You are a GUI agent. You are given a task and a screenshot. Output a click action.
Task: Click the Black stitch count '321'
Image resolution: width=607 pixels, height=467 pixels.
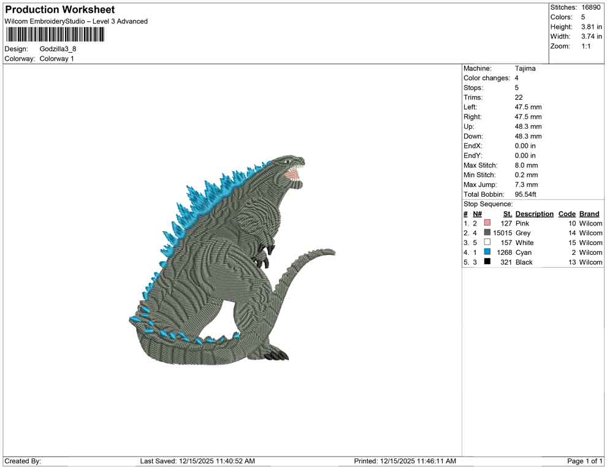pyautogui.click(x=506, y=262)
